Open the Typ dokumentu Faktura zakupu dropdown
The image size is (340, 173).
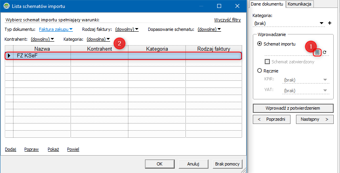pos(56,29)
